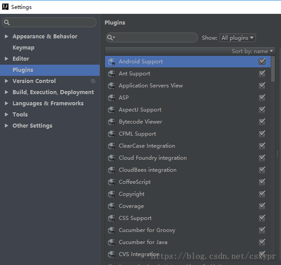Disable the CFML Support checkbox

(x=262, y=134)
